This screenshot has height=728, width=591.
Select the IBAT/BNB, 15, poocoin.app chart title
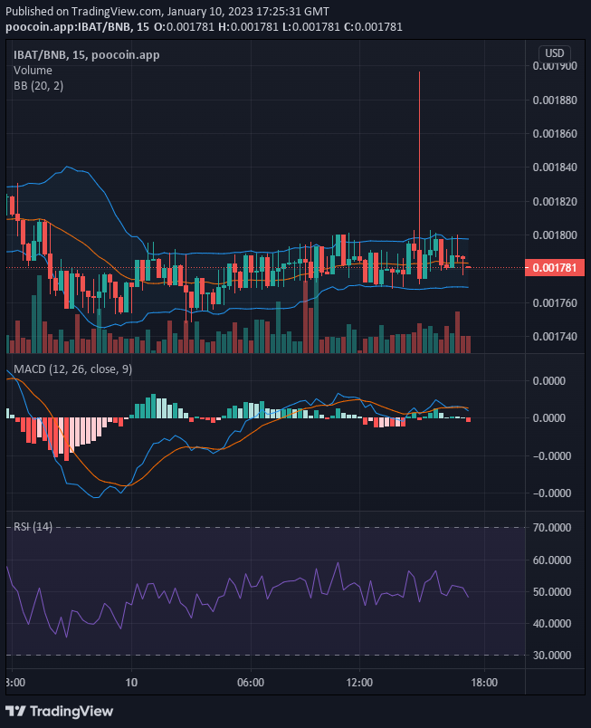[86, 55]
